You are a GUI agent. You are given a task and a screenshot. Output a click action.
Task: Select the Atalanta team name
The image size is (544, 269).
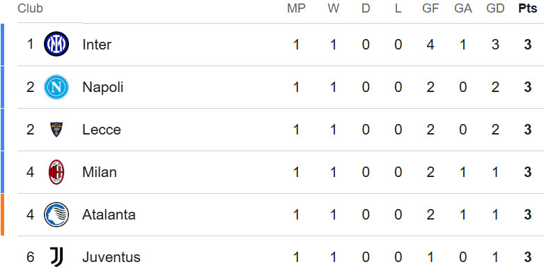point(109,215)
